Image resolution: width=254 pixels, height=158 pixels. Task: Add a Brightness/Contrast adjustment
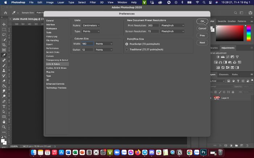(x=218, y=57)
